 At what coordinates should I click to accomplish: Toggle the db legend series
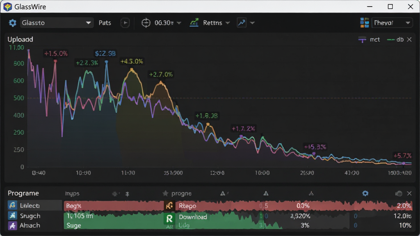pos(395,40)
